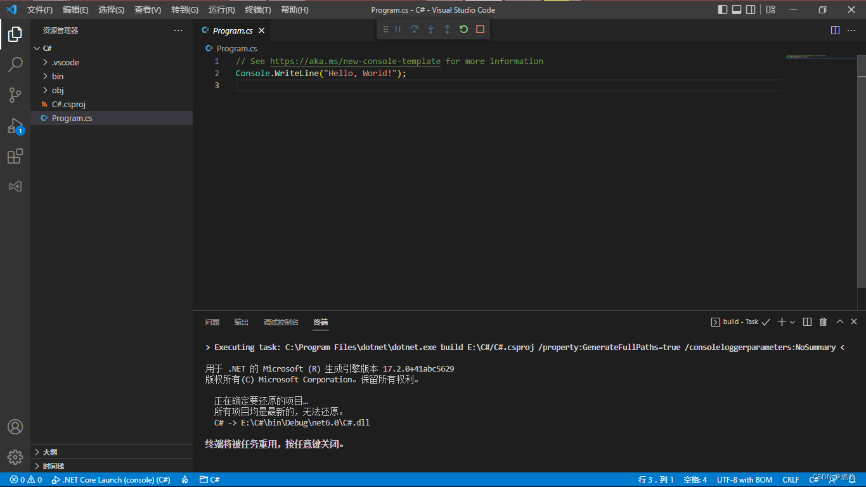Viewport: 866px width, 487px height.
Task: Open the 查看(V) menu
Action: [x=148, y=10]
